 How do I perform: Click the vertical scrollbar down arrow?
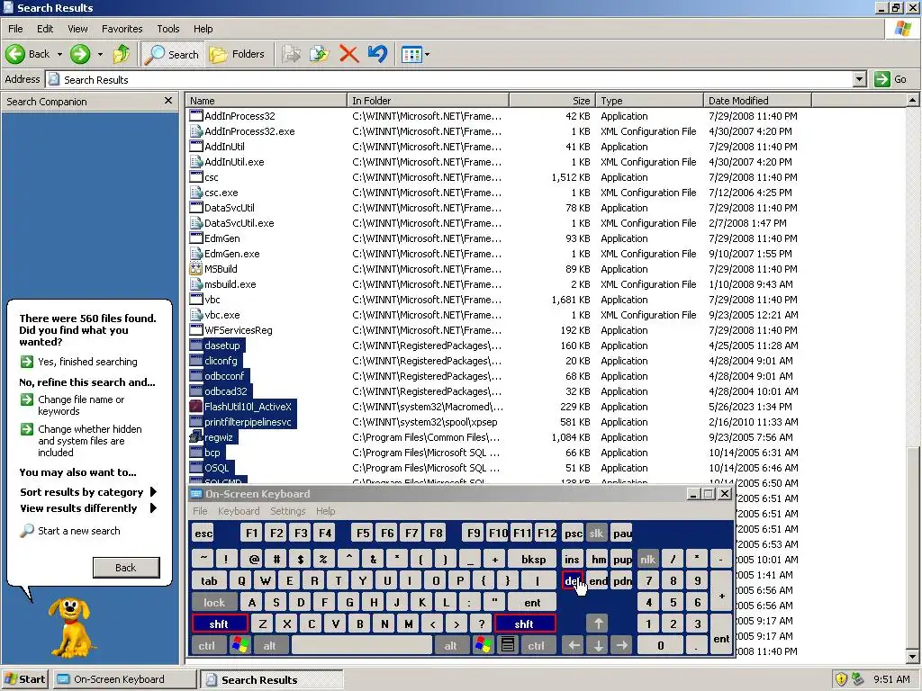pyautogui.click(x=912, y=657)
